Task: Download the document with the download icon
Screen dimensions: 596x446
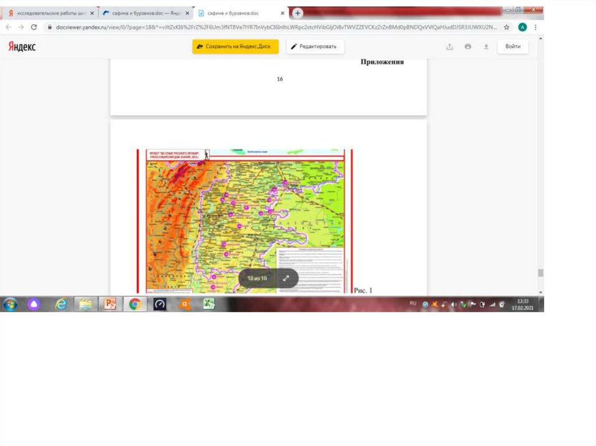Action: pyautogui.click(x=486, y=47)
